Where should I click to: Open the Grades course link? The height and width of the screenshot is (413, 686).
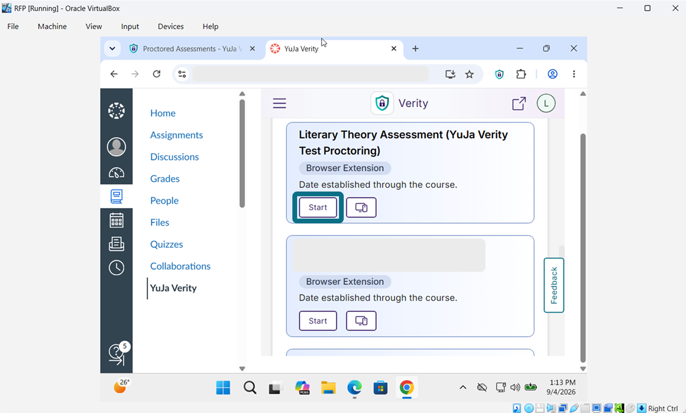coord(165,179)
